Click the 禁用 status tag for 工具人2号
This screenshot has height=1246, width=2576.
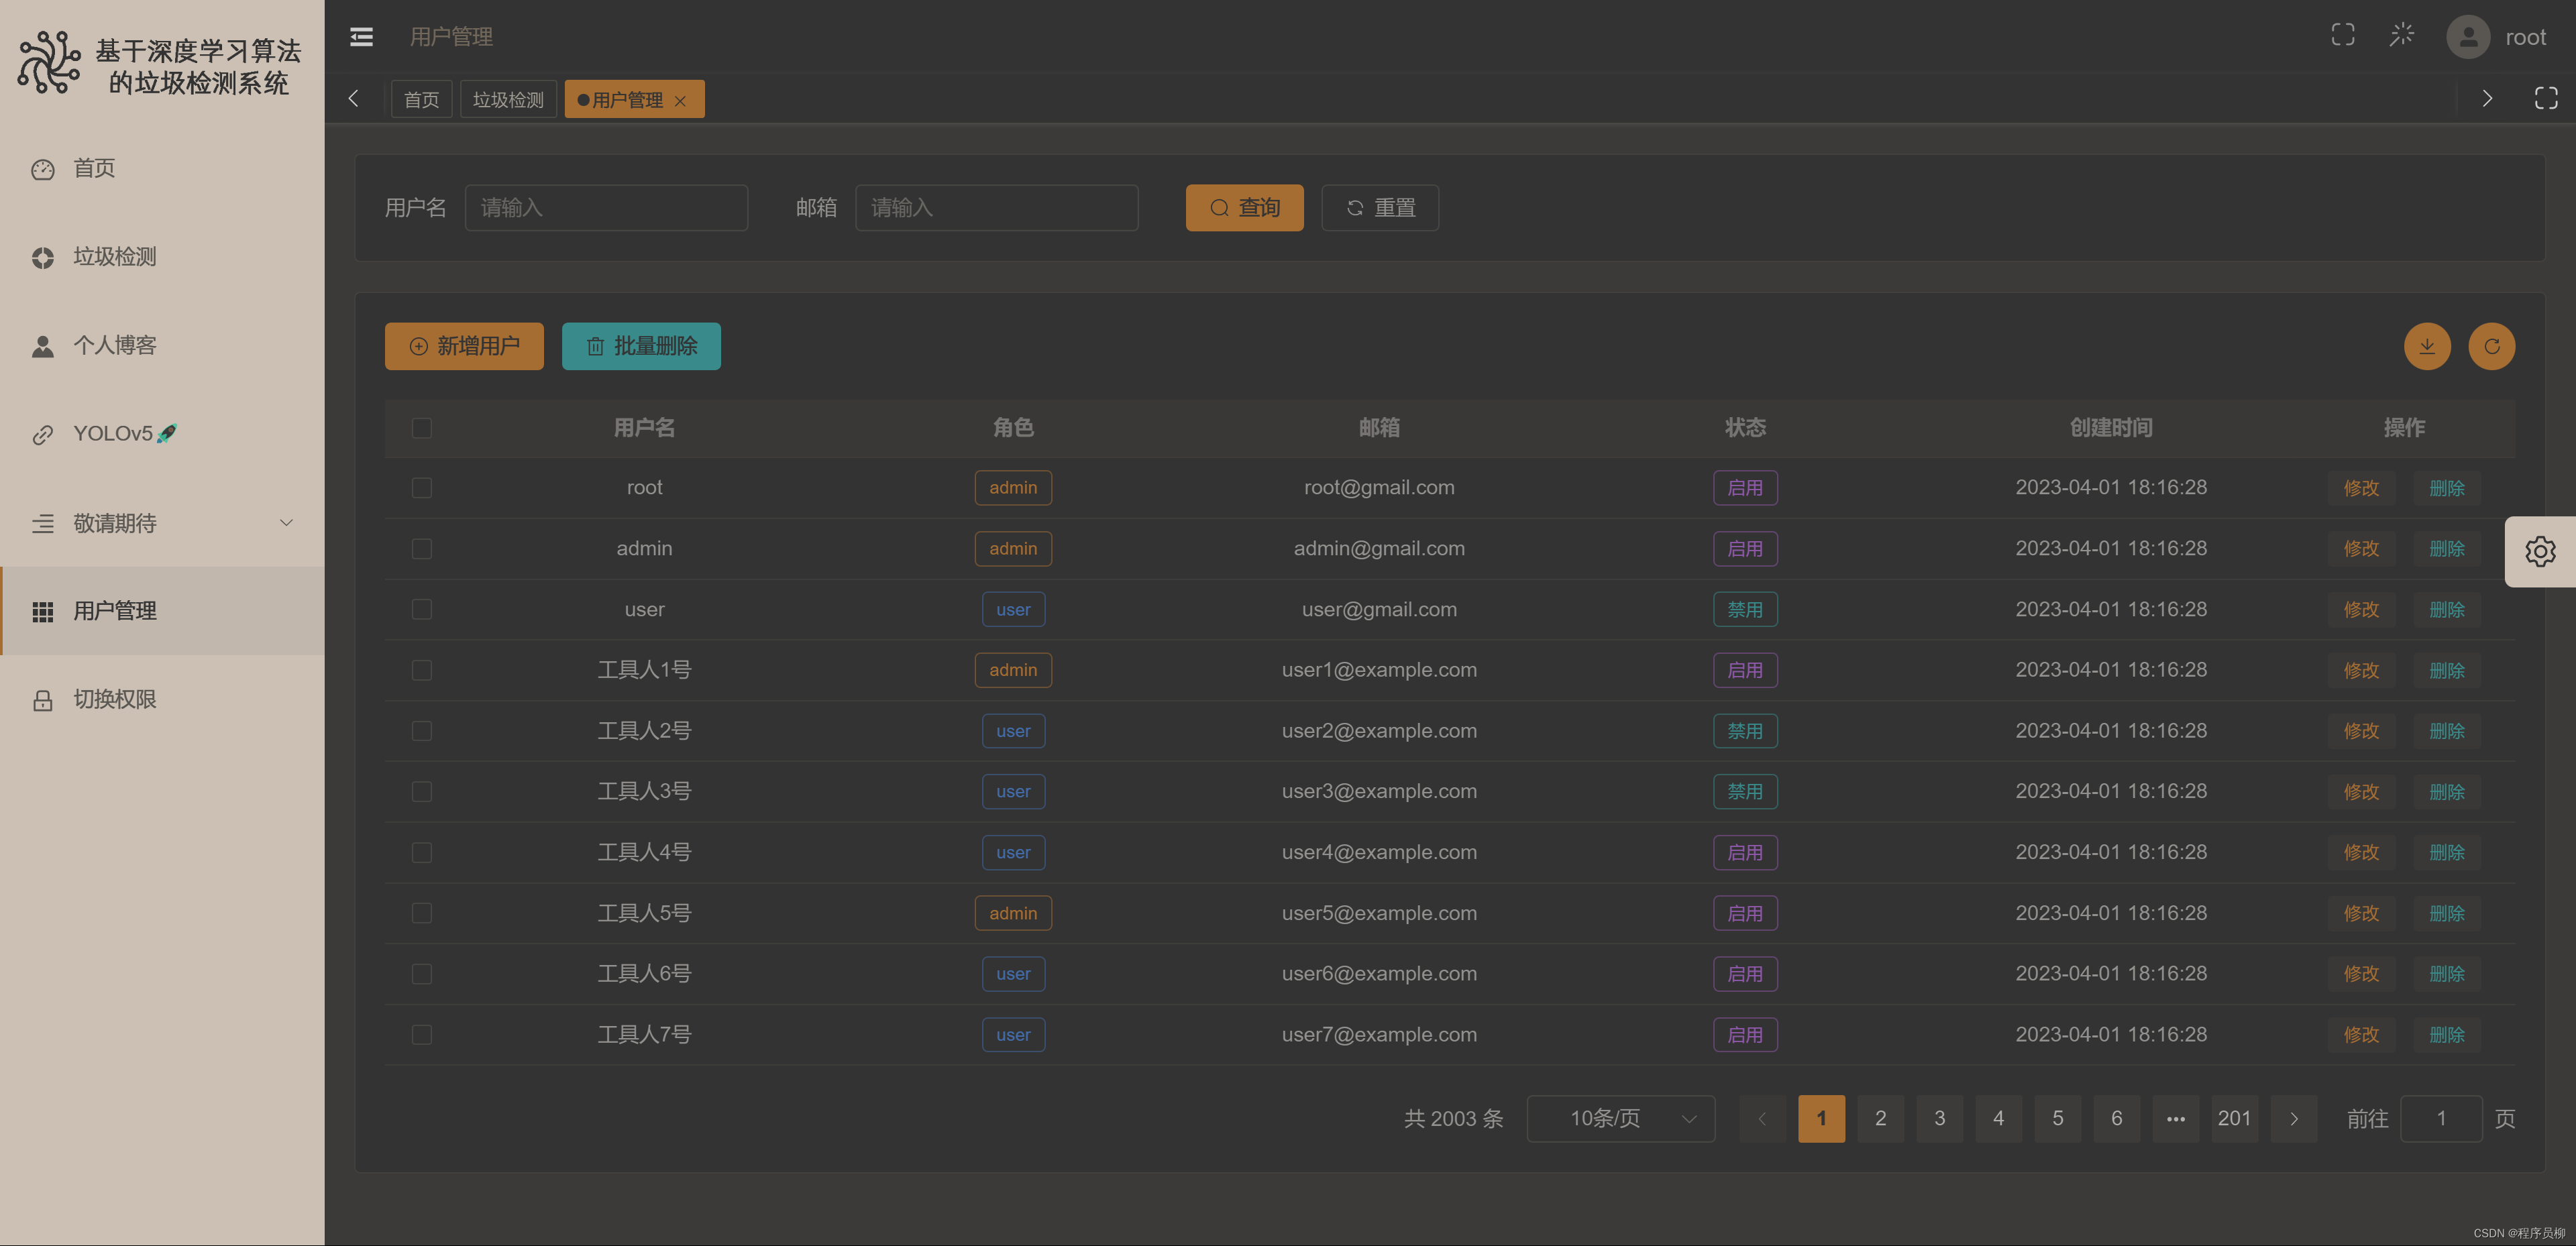tap(1745, 731)
